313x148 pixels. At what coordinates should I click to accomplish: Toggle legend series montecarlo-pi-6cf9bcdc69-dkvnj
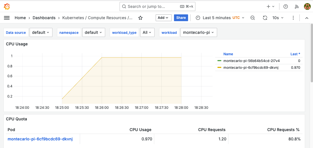pos(251,68)
